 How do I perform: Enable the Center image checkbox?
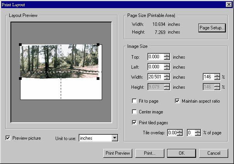135,112
